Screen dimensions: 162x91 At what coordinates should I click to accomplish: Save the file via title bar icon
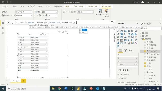point(3,2)
